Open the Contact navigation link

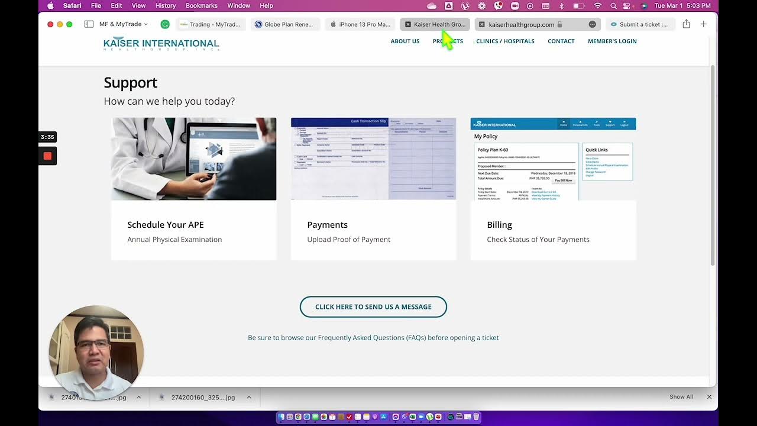coord(561,41)
